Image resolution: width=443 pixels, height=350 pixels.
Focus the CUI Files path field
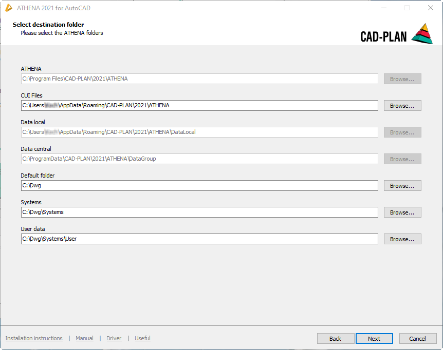[199, 106]
